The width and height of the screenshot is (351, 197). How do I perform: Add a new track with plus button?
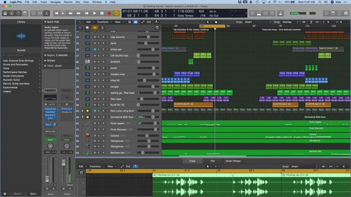click(80, 27)
